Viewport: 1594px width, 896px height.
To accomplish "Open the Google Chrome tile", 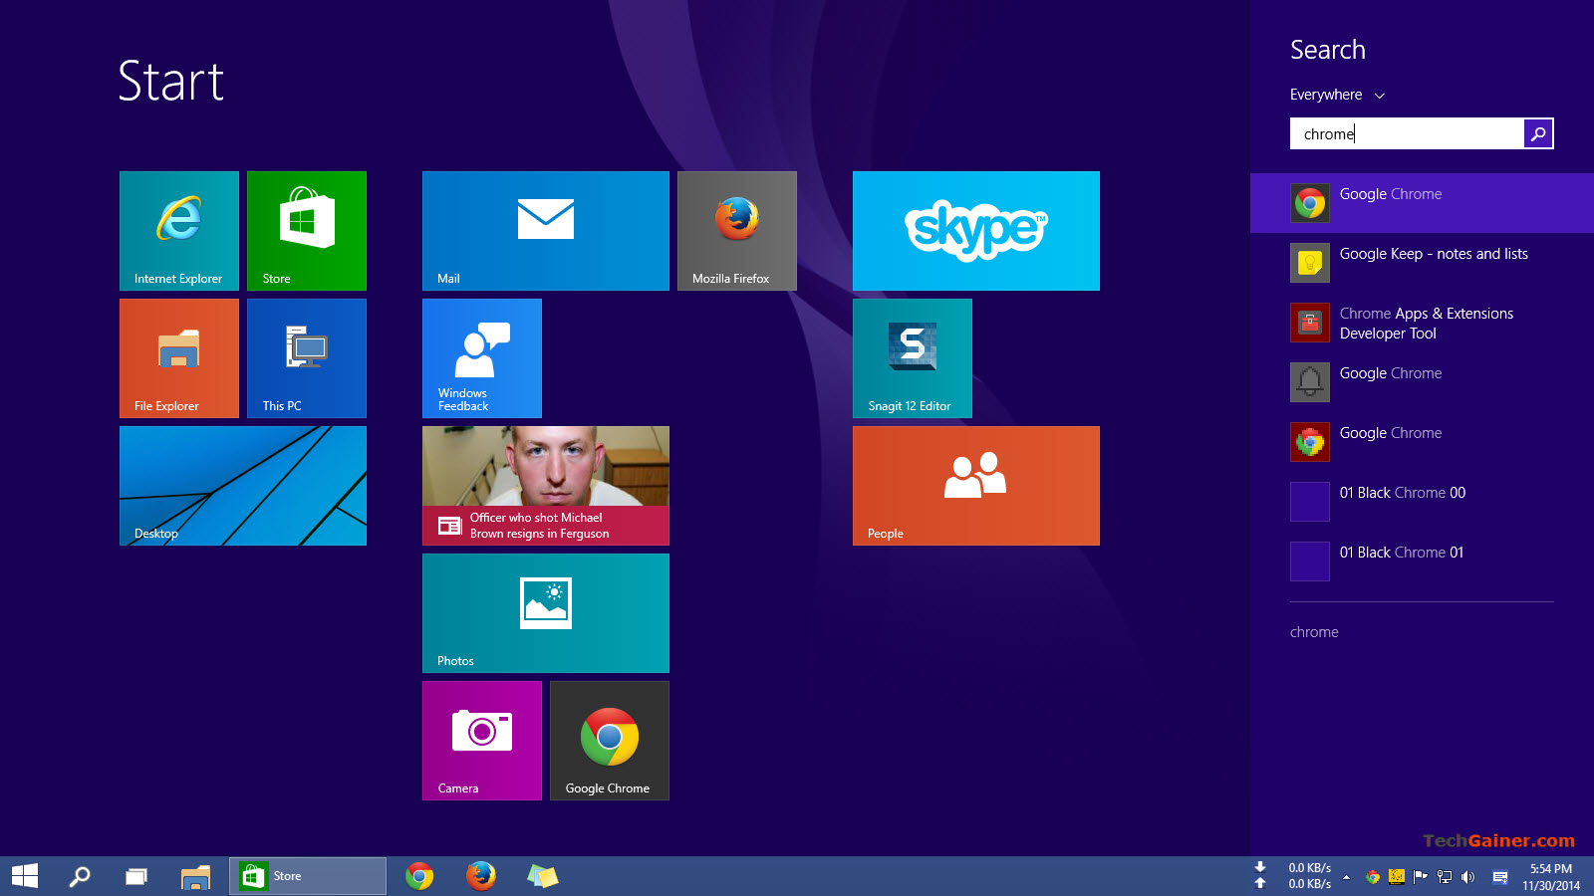I will (609, 740).
